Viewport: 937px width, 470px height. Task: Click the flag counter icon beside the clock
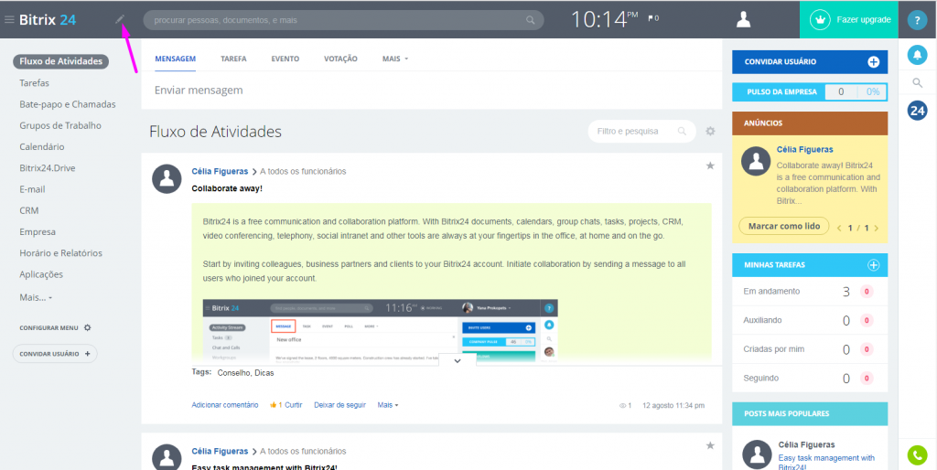[x=653, y=18]
